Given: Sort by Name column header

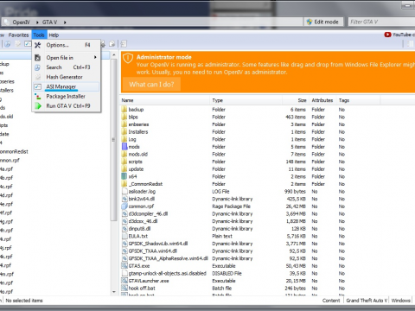Looking at the screenshot, I should [165, 100].
